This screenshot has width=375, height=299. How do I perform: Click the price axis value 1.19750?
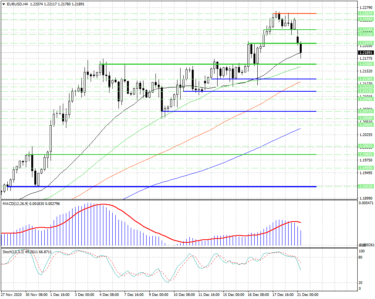tap(366, 160)
